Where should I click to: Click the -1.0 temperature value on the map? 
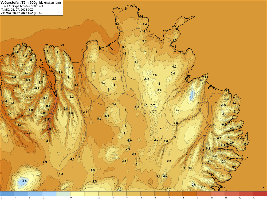pyautogui.click(x=129, y=140)
